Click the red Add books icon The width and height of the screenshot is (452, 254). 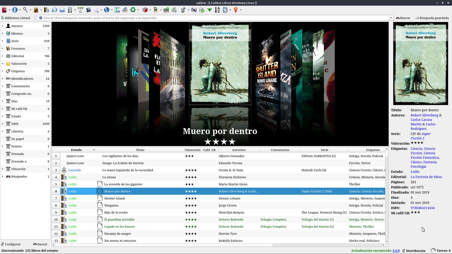pyautogui.click(x=4, y=10)
